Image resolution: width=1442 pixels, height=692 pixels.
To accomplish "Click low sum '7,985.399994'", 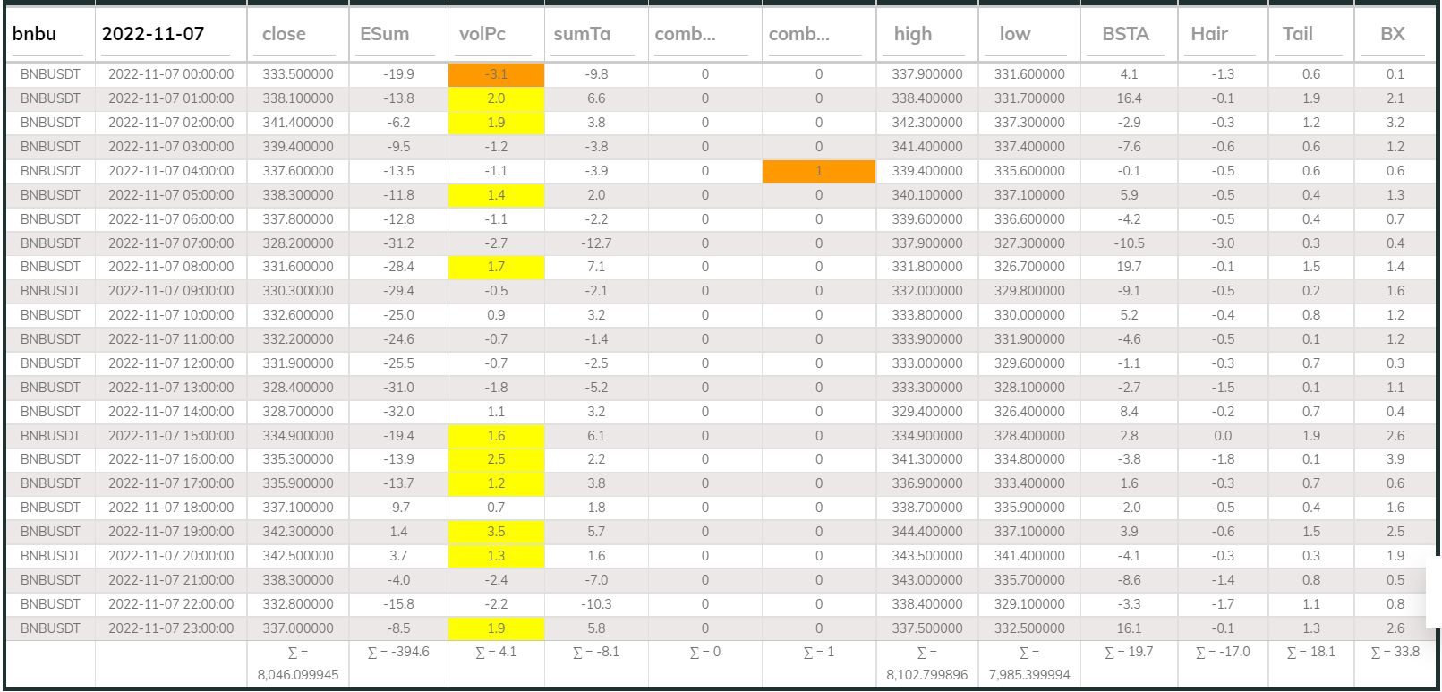I will point(1029,675).
